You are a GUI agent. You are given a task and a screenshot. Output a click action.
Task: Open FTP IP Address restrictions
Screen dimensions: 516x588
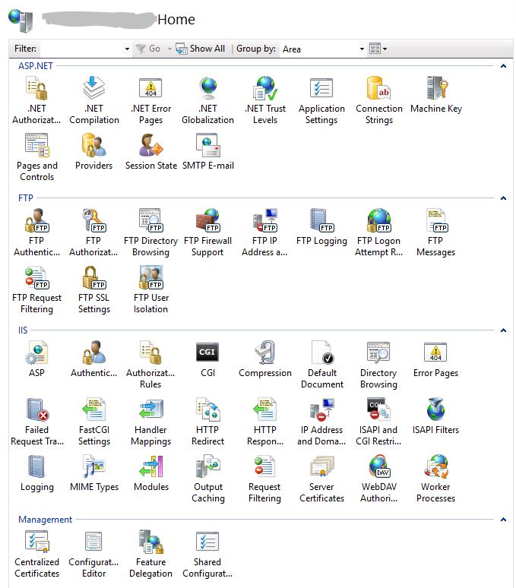tap(264, 232)
